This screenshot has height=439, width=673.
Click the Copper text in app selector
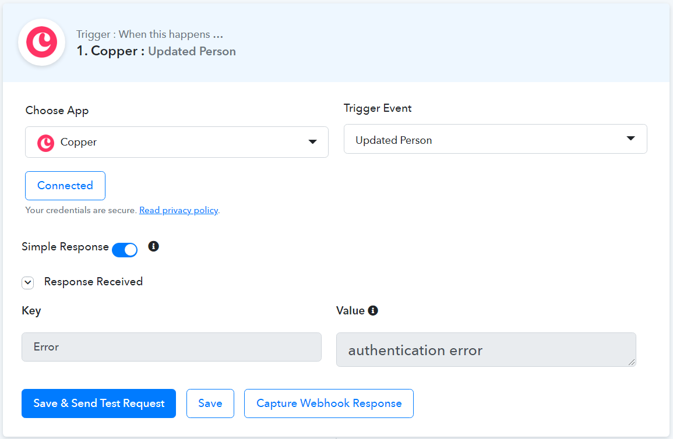[x=79, y=142]
